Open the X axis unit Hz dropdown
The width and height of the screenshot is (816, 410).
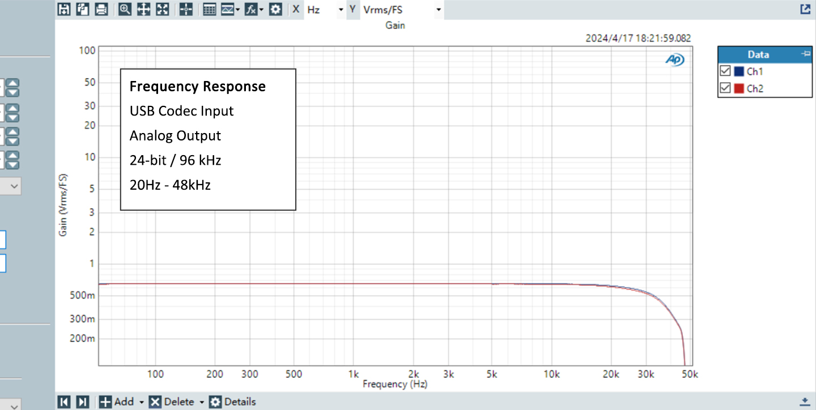coord(341,10)
